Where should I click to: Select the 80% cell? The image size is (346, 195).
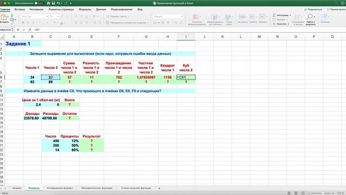tap(70, 150)
